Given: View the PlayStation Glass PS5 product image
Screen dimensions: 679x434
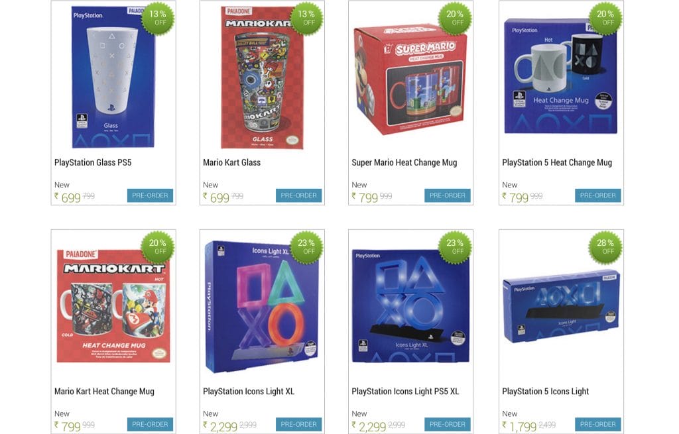Looking at the screenshot, I should click(x=113, y=78).
